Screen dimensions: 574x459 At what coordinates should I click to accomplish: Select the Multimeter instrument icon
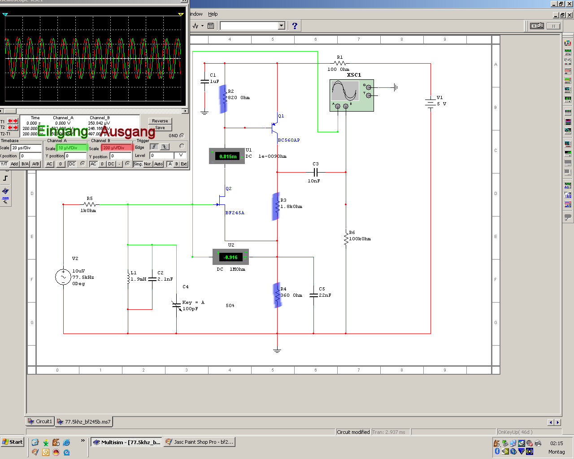pos(568,43)
